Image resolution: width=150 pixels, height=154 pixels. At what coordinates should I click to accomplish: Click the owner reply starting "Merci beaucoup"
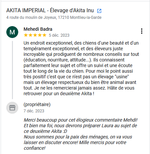[81, 134]
